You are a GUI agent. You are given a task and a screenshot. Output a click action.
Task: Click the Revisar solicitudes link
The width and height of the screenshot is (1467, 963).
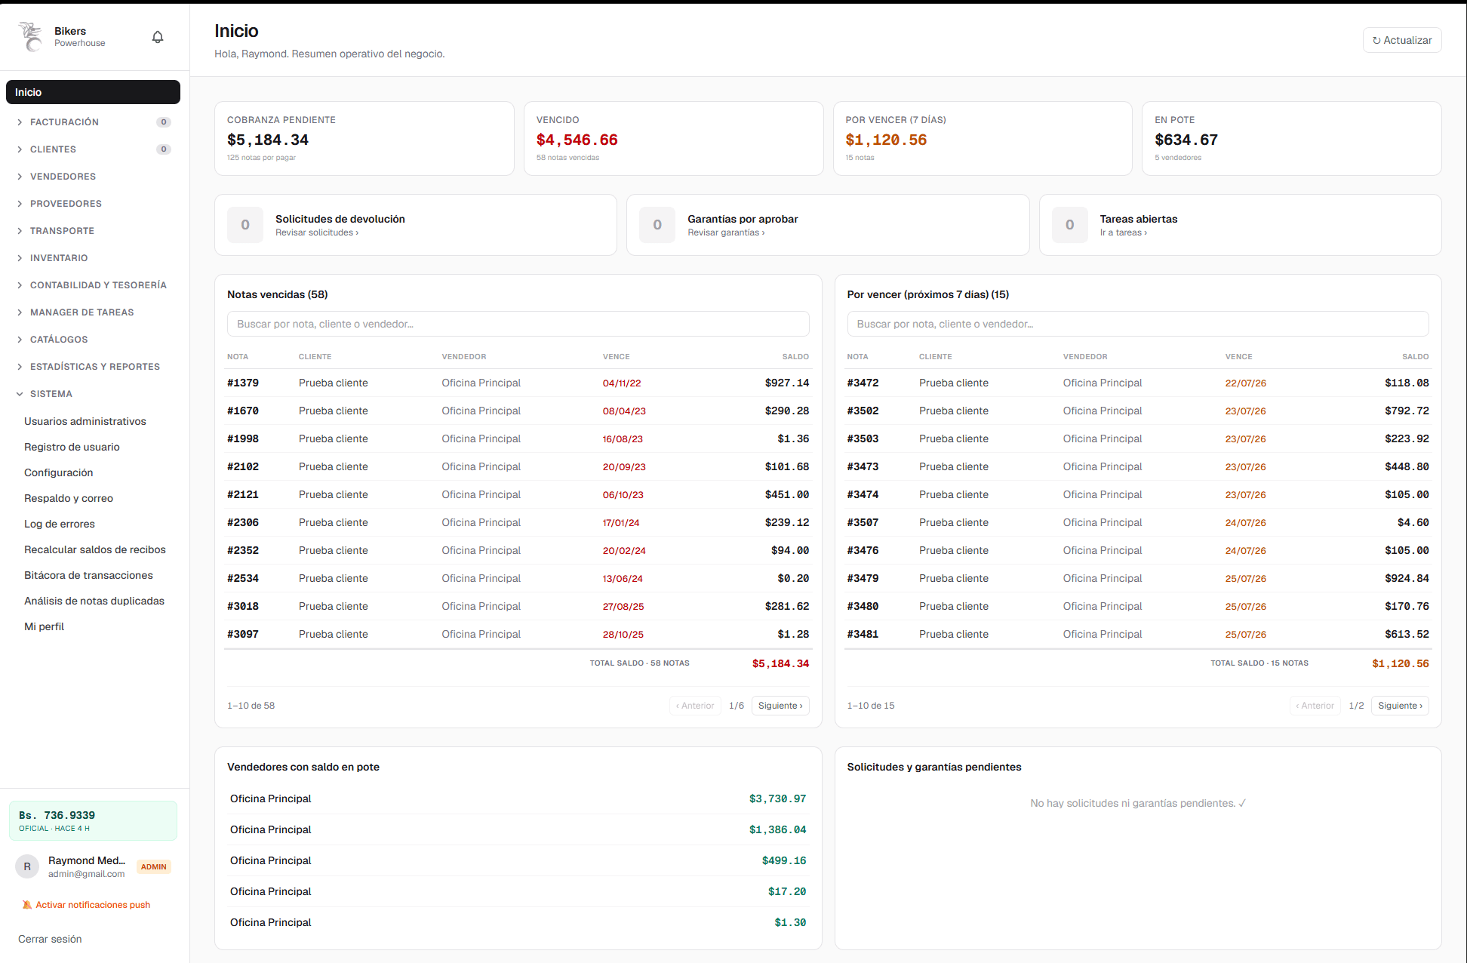[x=317, y=232]
